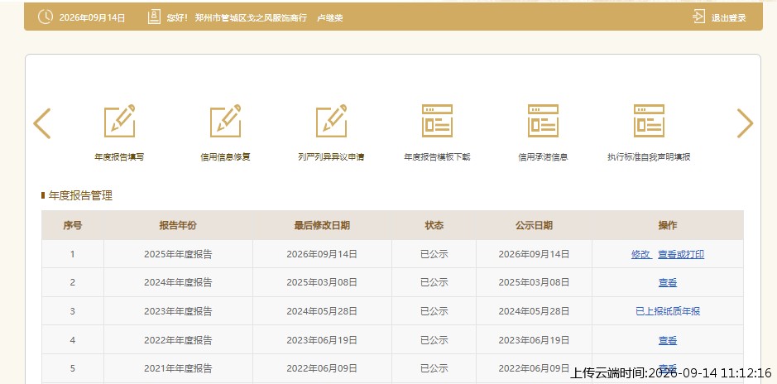Screen dimensions: 777x384
Task: Open the 信用承诺信息 page icon
Action: coord(543,121)
